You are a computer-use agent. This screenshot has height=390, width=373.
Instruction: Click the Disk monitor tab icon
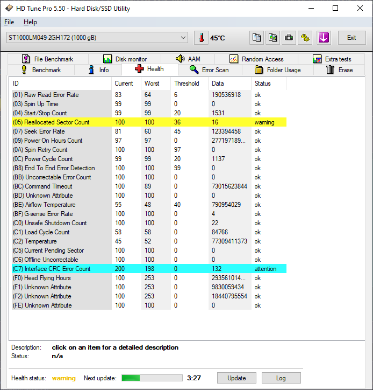[x=107, y=59]
